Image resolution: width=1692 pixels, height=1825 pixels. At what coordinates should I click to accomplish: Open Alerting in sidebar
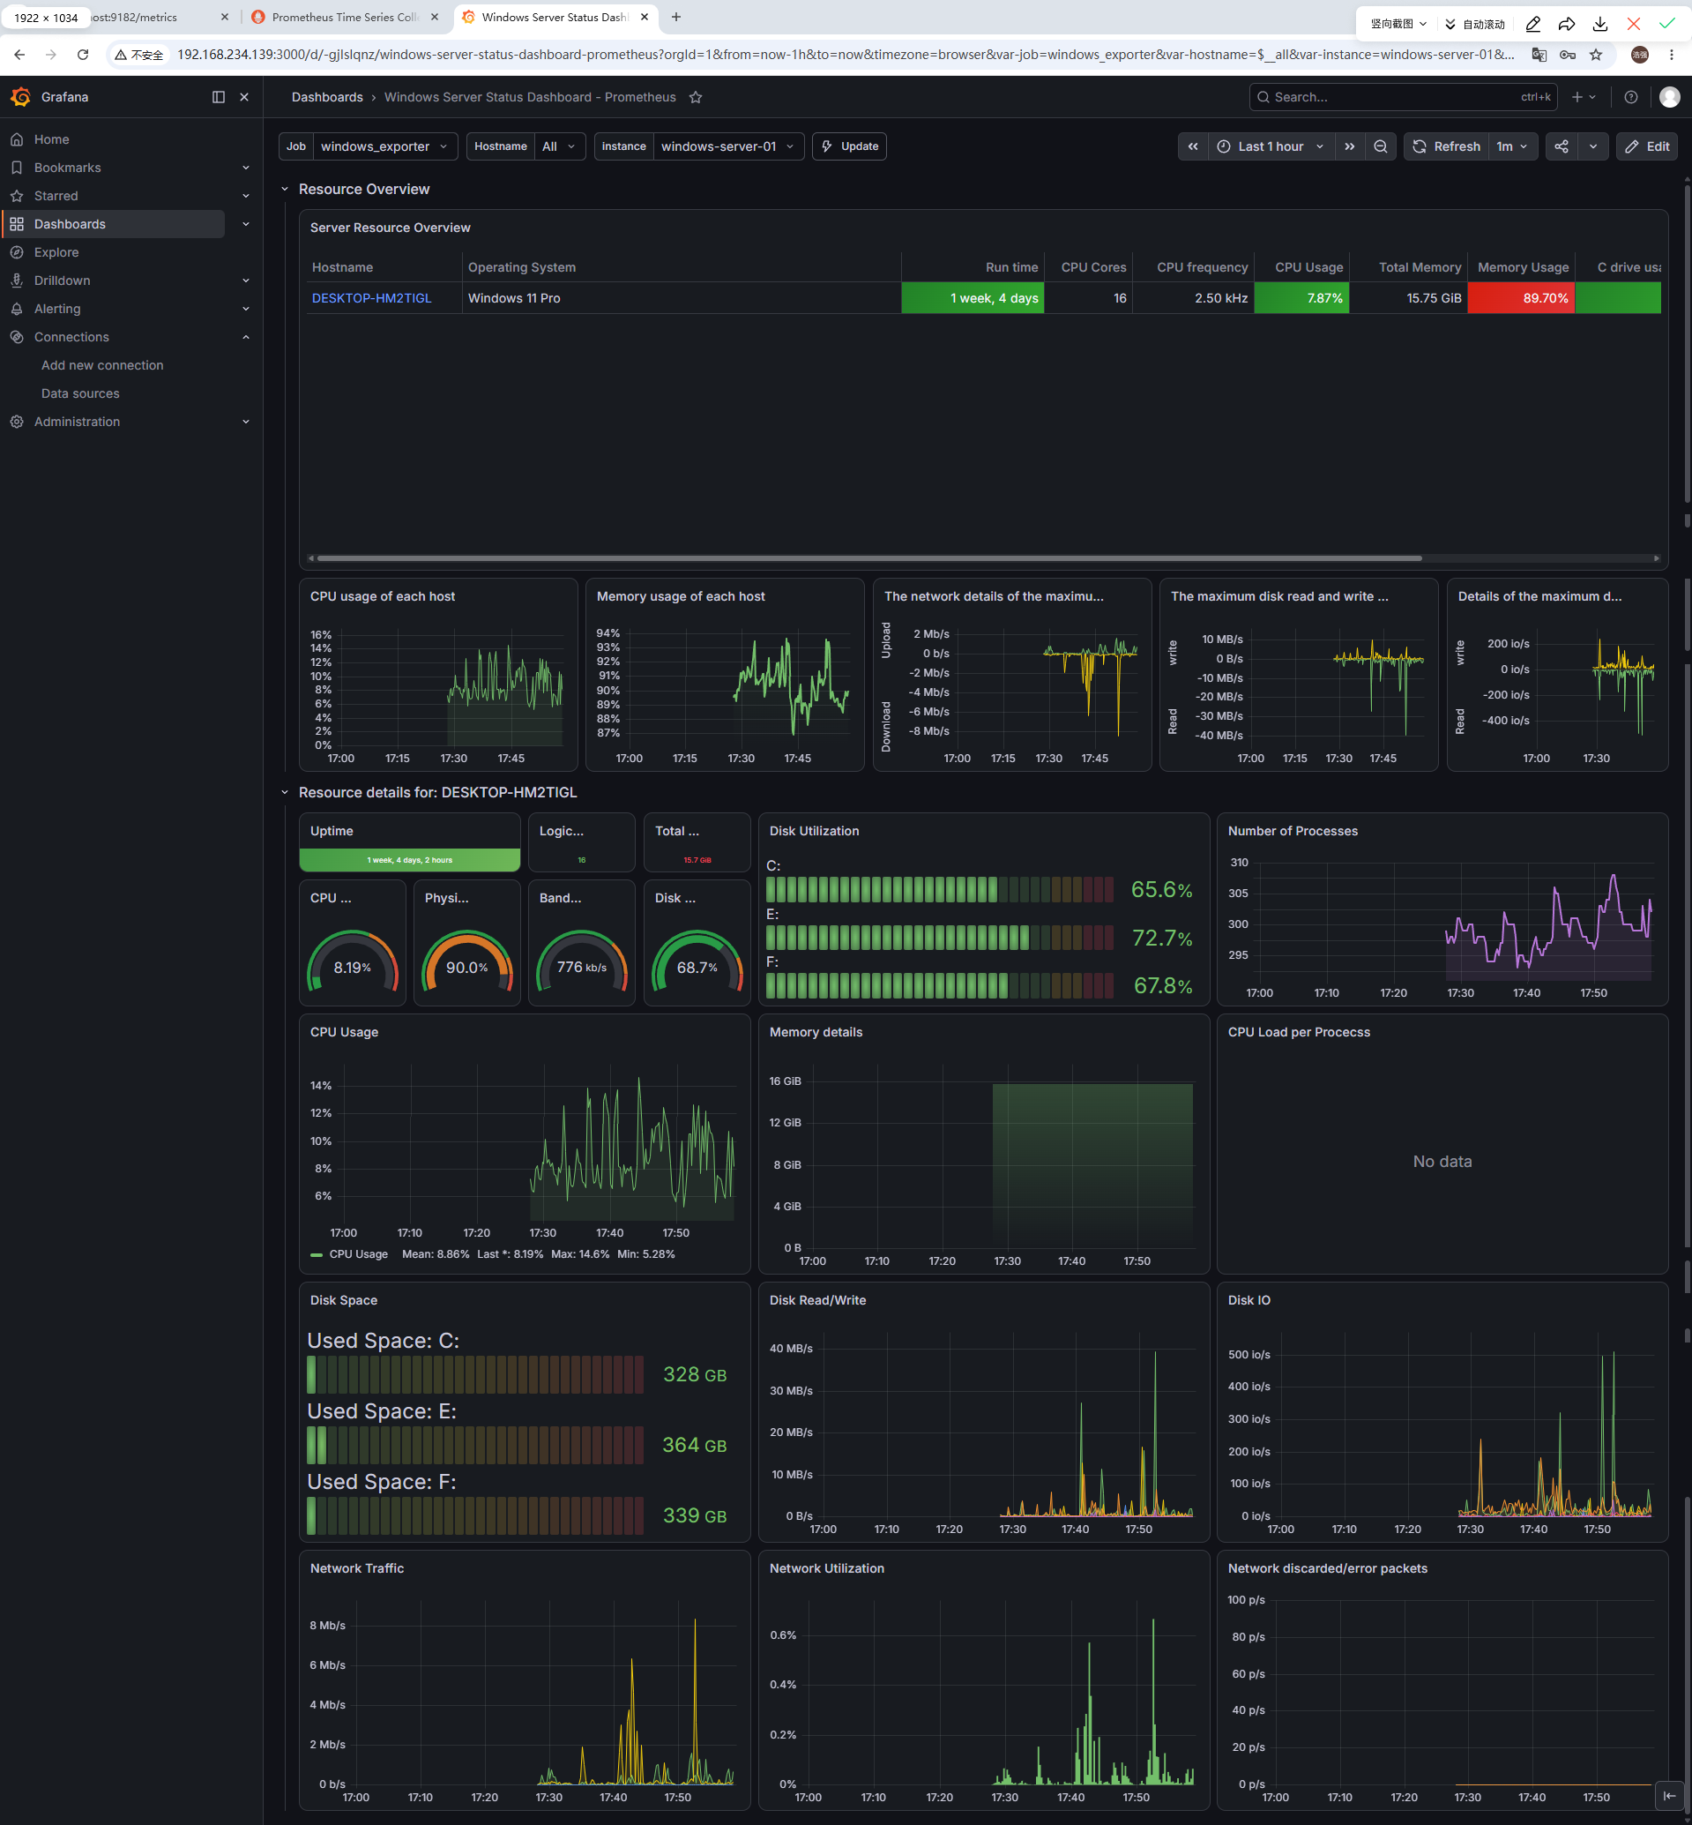click(57, 310)
